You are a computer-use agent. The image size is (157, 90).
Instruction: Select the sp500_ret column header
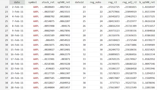coord(64,2)
